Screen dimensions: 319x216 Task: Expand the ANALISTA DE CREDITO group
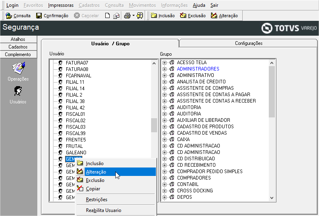[x=164, y=82]
